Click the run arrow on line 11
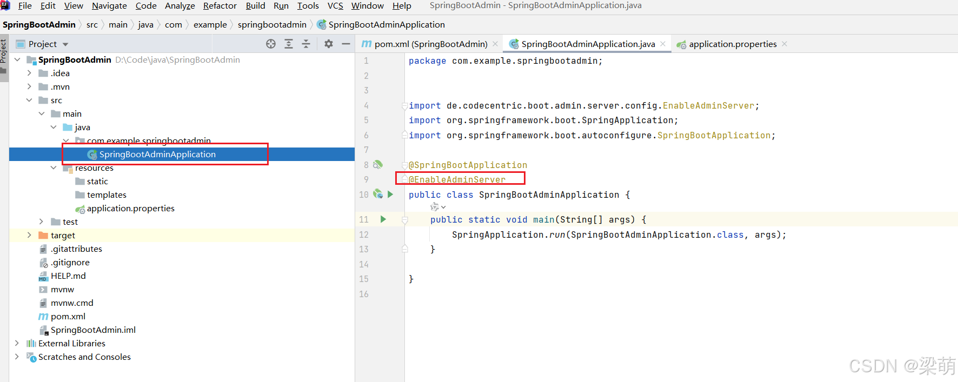958x382 pixels. (x=383, y=219)
